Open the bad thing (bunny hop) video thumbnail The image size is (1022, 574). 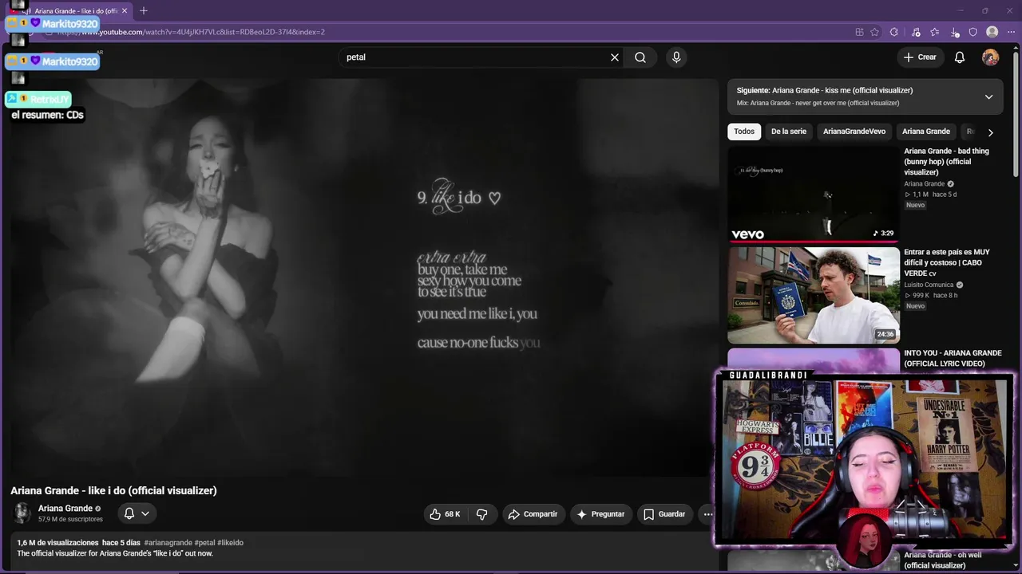click(814, 194)
